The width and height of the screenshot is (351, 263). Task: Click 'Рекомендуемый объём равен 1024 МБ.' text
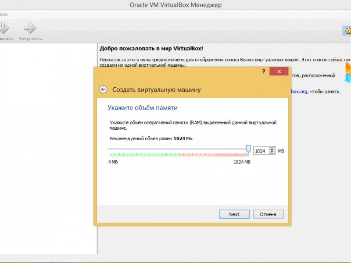(x=151, y=139)
